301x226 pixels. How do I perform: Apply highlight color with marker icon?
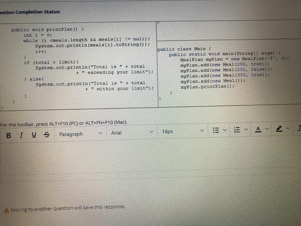point(279,129)
